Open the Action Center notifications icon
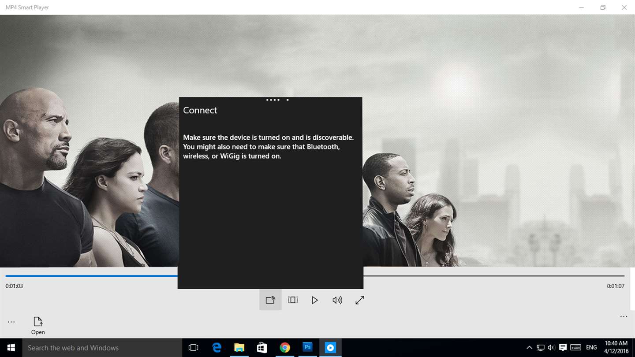 pos(563,348)
